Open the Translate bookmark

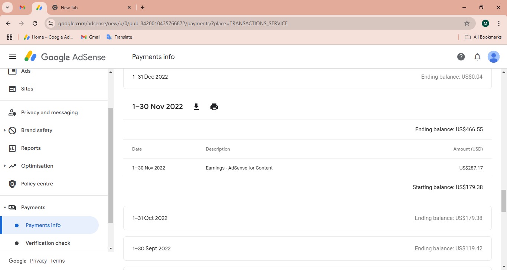tap(119, 37)
